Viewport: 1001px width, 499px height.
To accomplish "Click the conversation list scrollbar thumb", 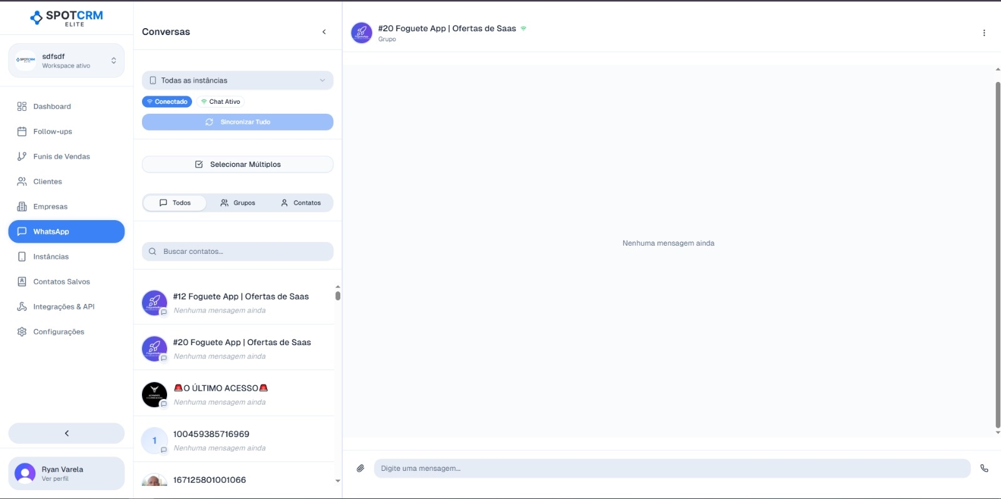I will (x=338, y=296).
